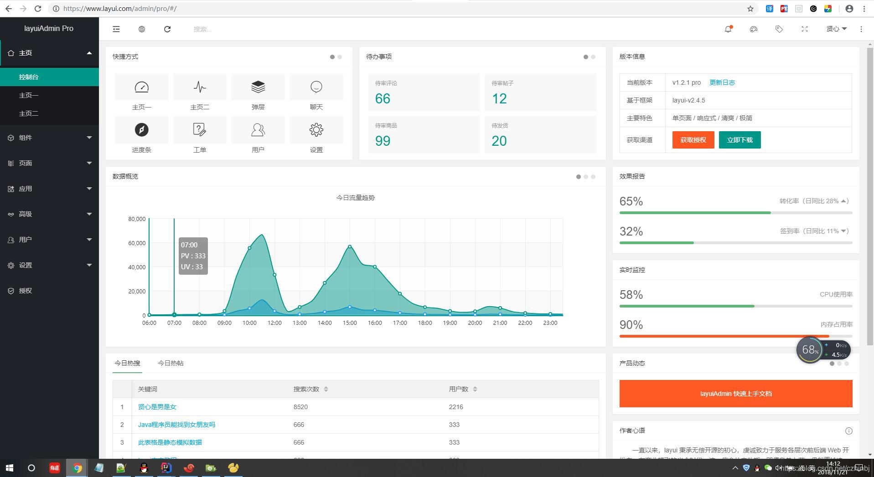Open QQ penguin icon in taskbar
Viewport: 874px width, 477px height.
144,468
